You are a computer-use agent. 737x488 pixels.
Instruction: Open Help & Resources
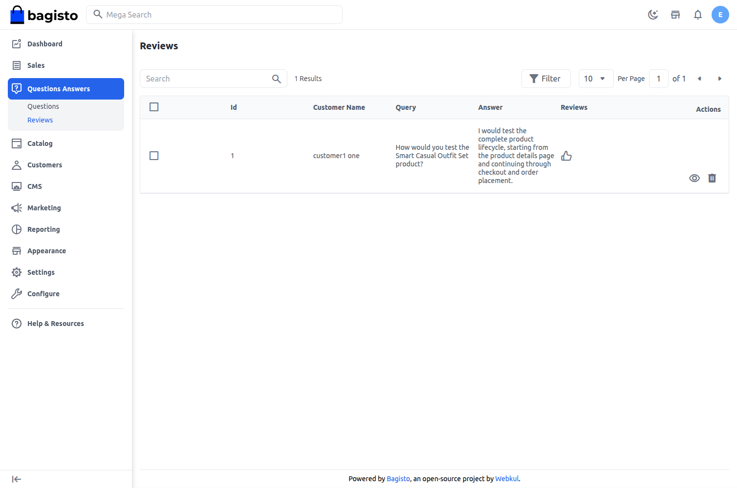tap(66, 324)
